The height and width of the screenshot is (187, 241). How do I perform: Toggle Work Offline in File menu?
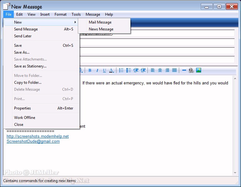pyautogui.click(x=24, y=118)
